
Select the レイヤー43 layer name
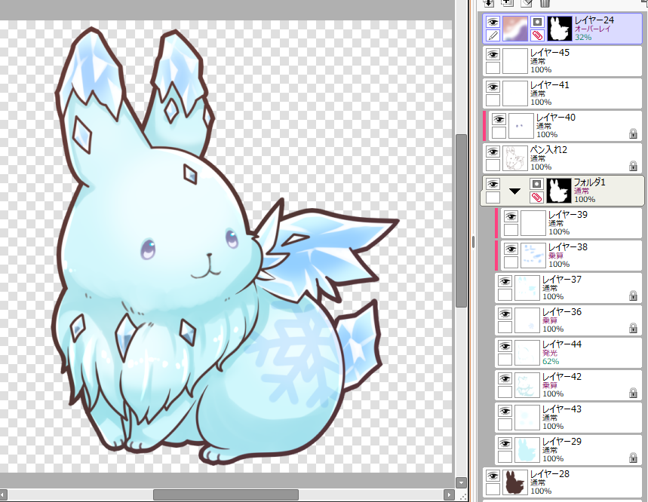click(562, 409)
